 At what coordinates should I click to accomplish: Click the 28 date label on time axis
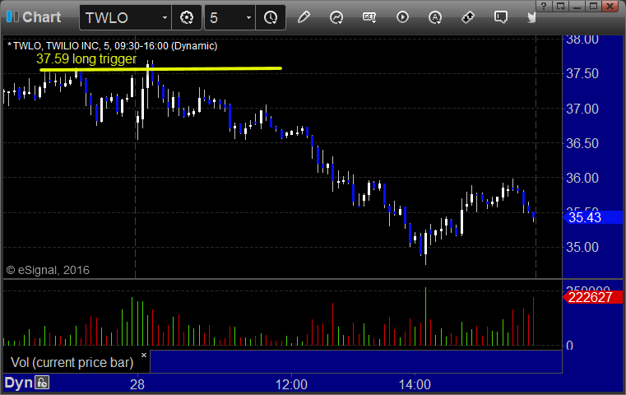point(137,384)
